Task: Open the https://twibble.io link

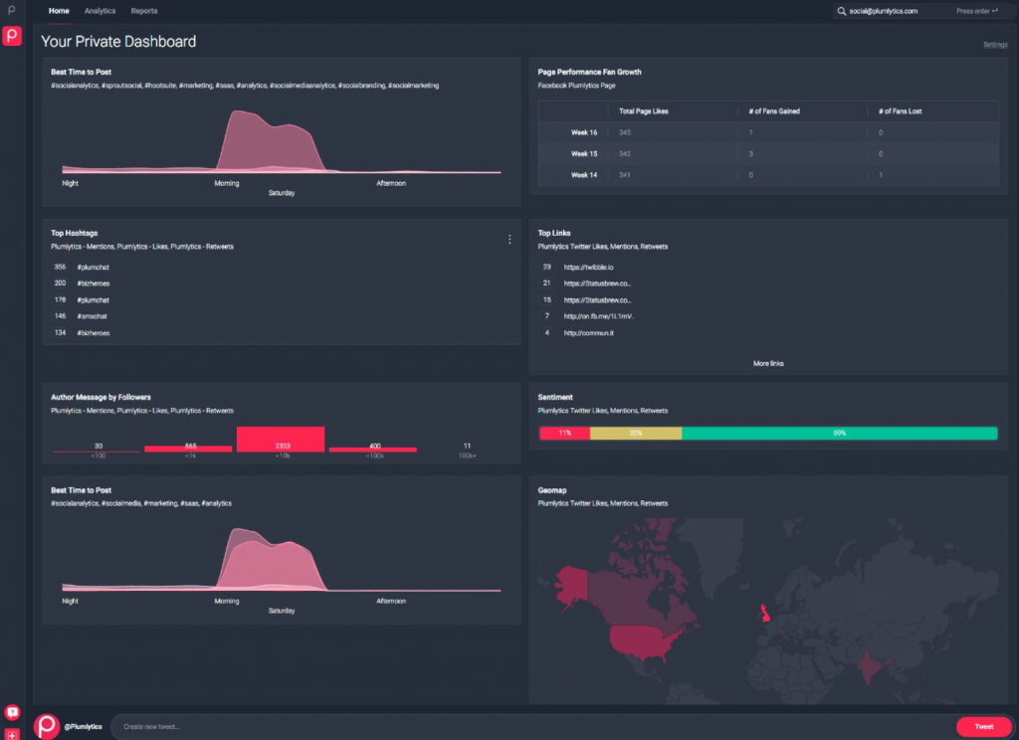Action: pos(588,267)
